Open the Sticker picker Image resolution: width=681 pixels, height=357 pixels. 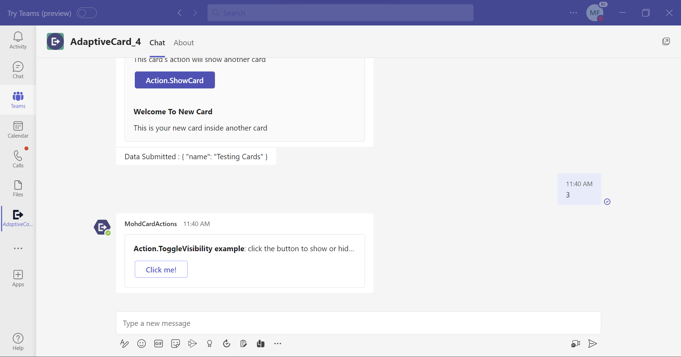tap(176, 344)
